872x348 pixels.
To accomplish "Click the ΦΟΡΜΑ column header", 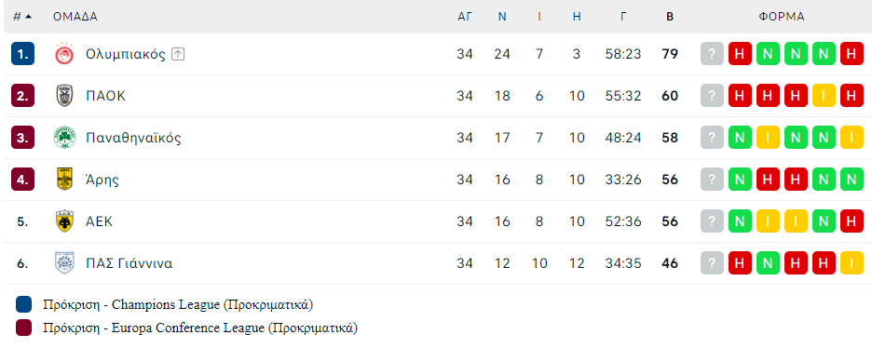I will 782,17.
